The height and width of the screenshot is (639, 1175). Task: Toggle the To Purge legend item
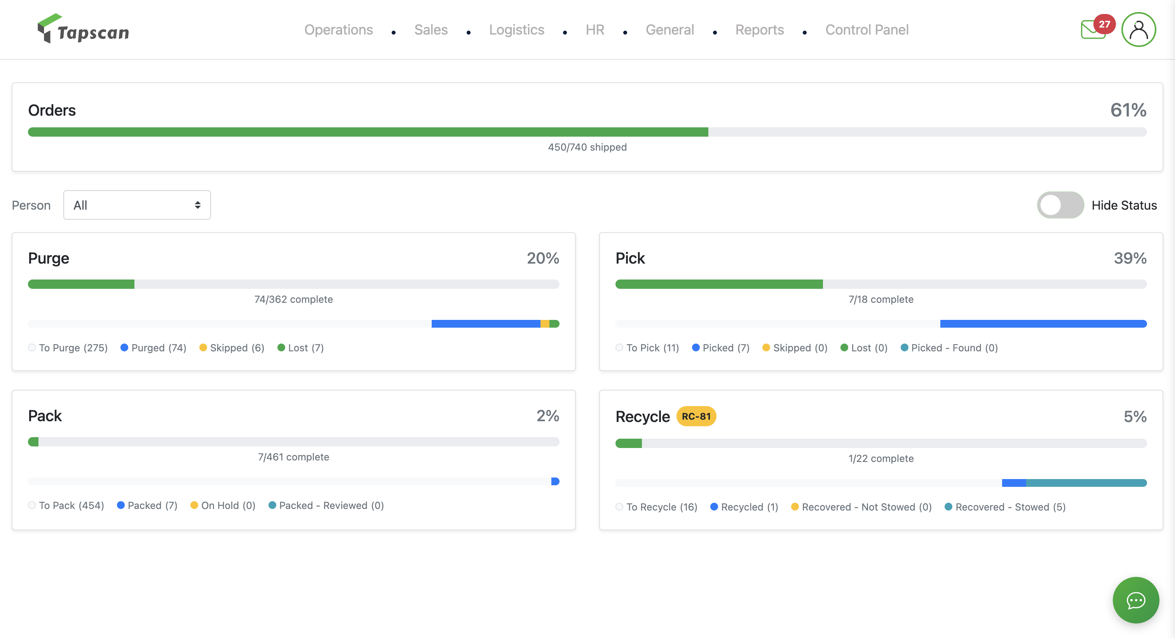[x=68, y=348]
